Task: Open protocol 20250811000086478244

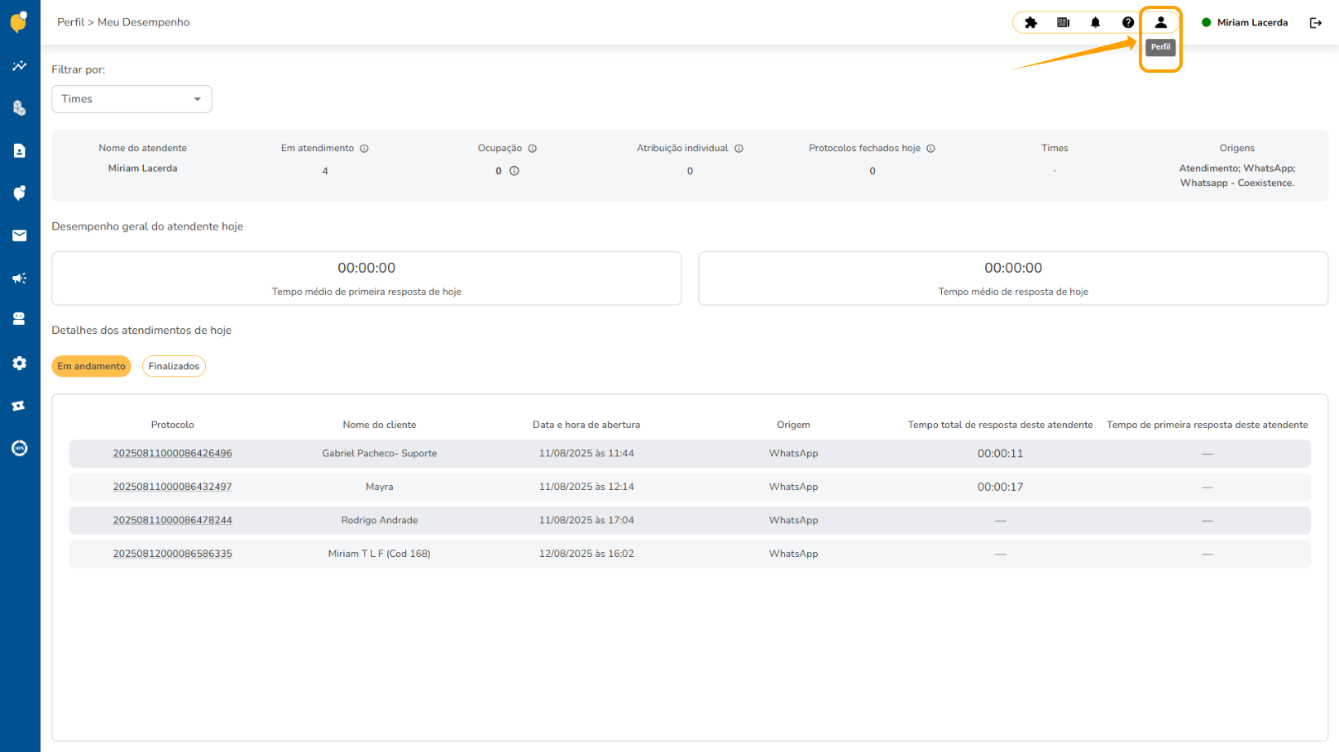Action: click(x=172, y=521)
